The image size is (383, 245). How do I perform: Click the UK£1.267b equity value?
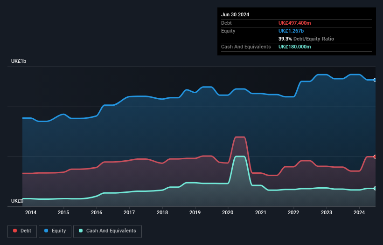(x=291, y=31)
